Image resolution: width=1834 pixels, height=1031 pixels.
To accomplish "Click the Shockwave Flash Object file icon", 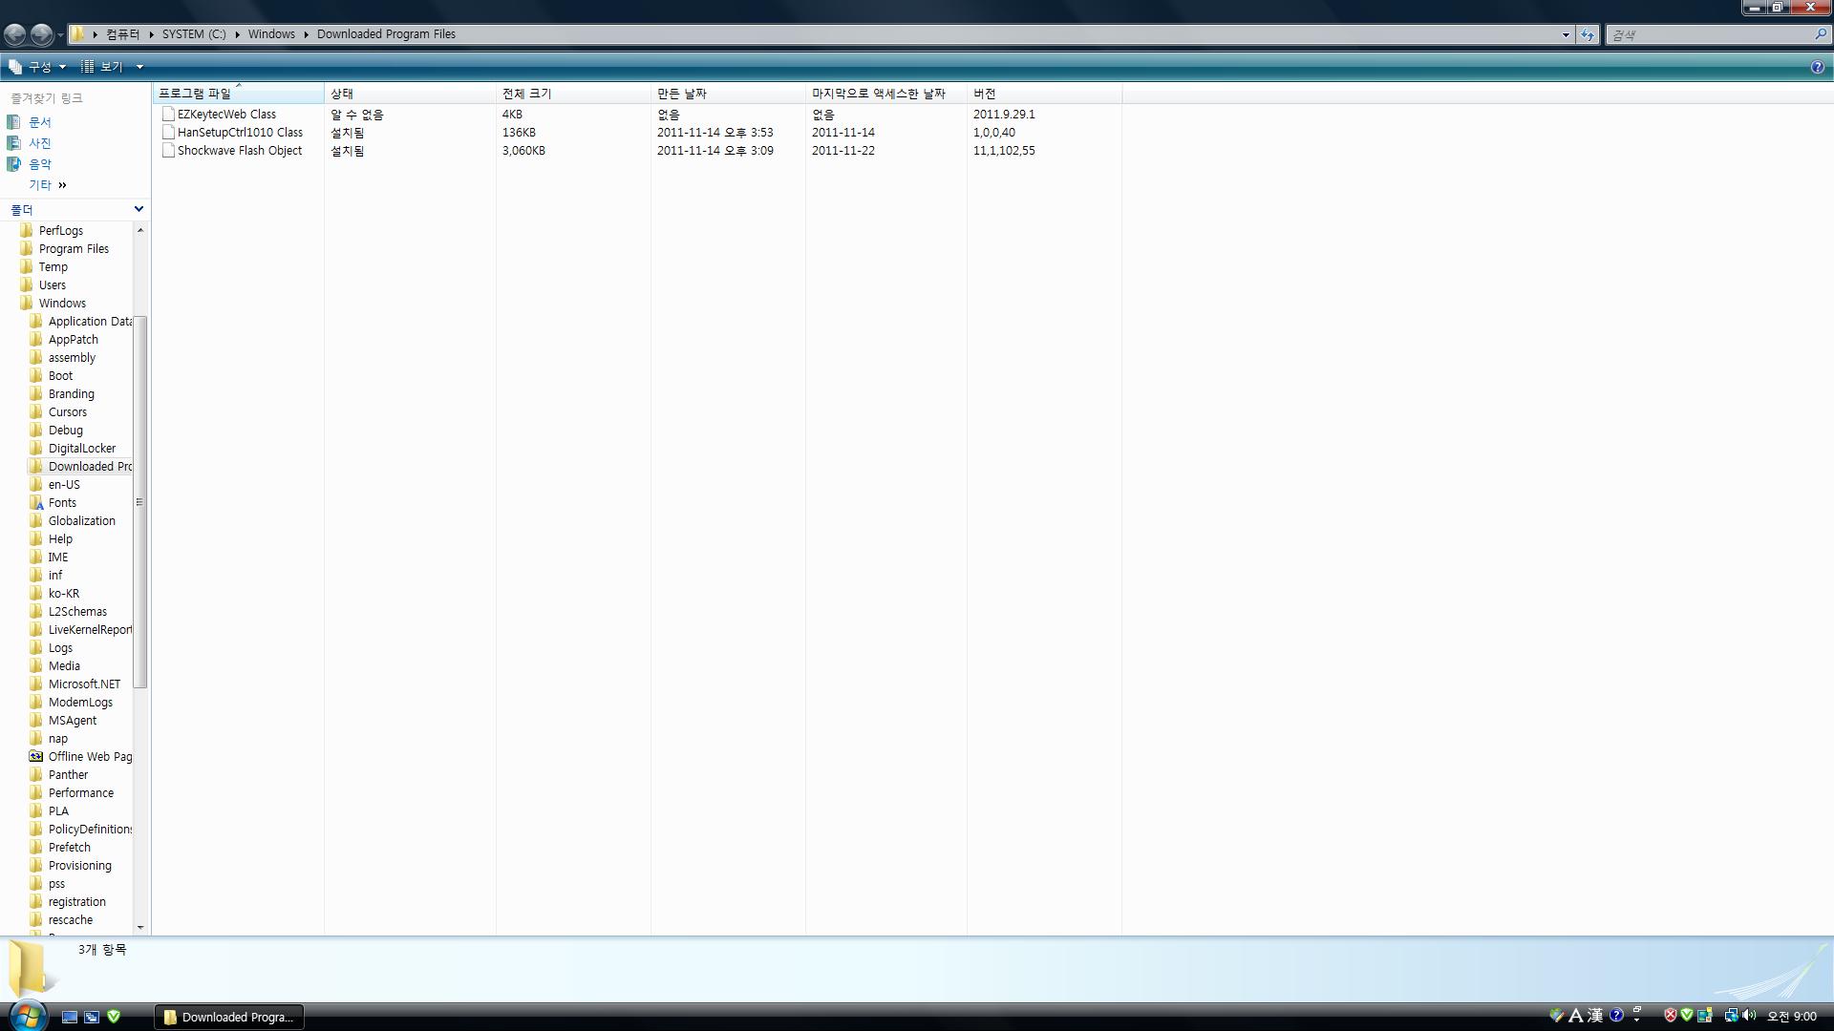I will (168, 151).
